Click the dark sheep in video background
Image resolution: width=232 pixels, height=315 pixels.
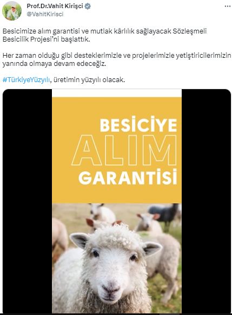click(164, 215)
